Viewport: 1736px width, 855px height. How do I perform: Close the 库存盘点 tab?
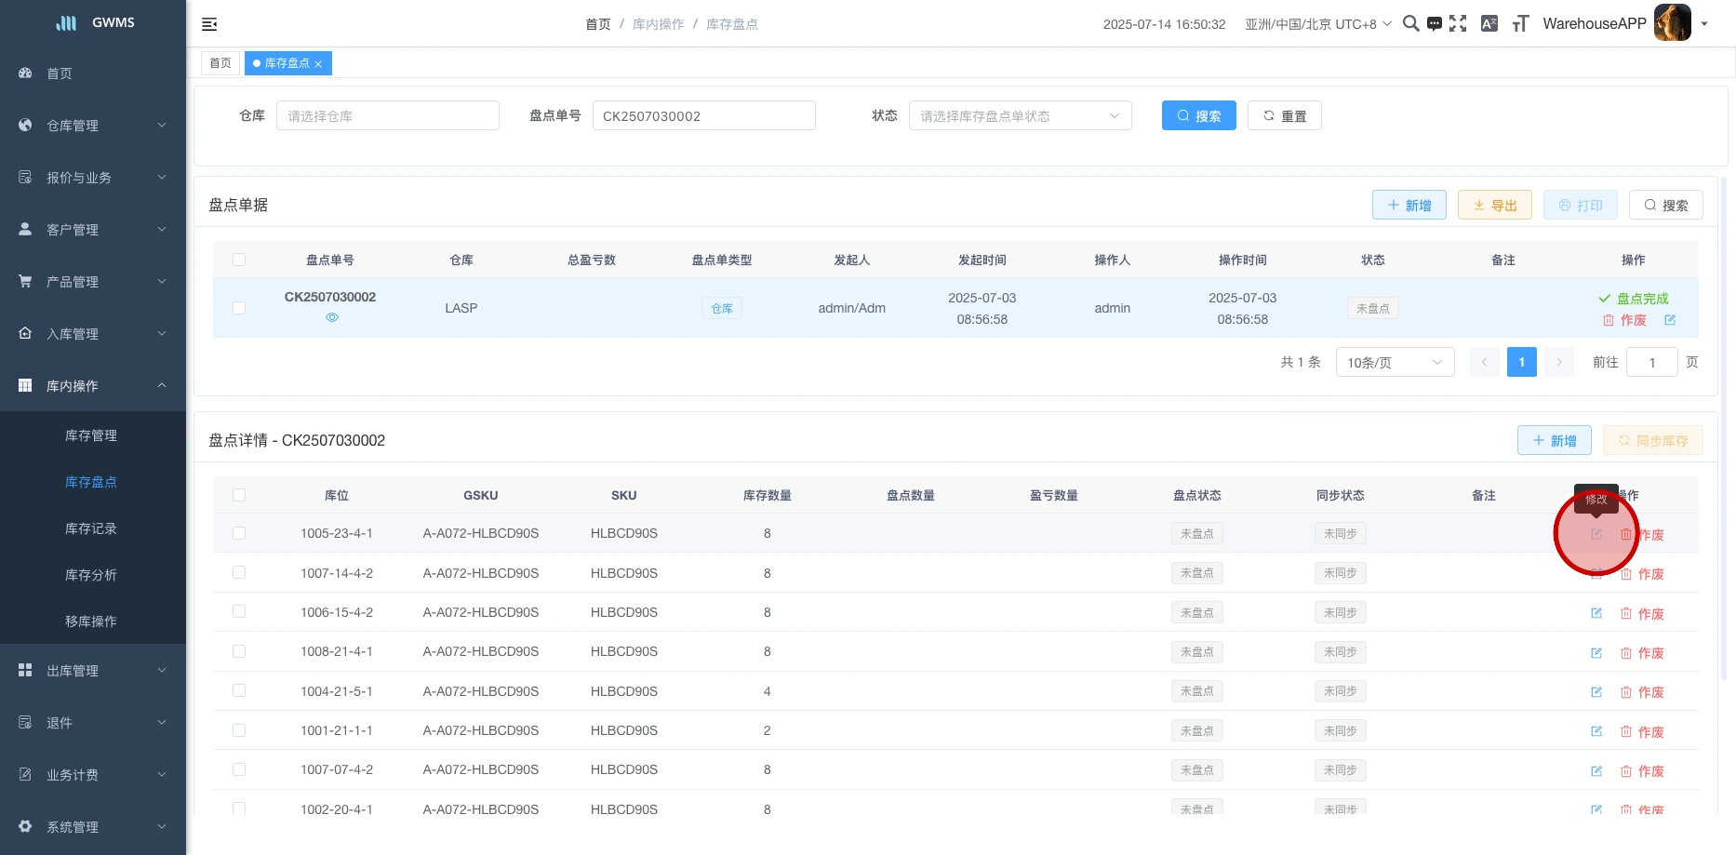[x=318, y=64]
